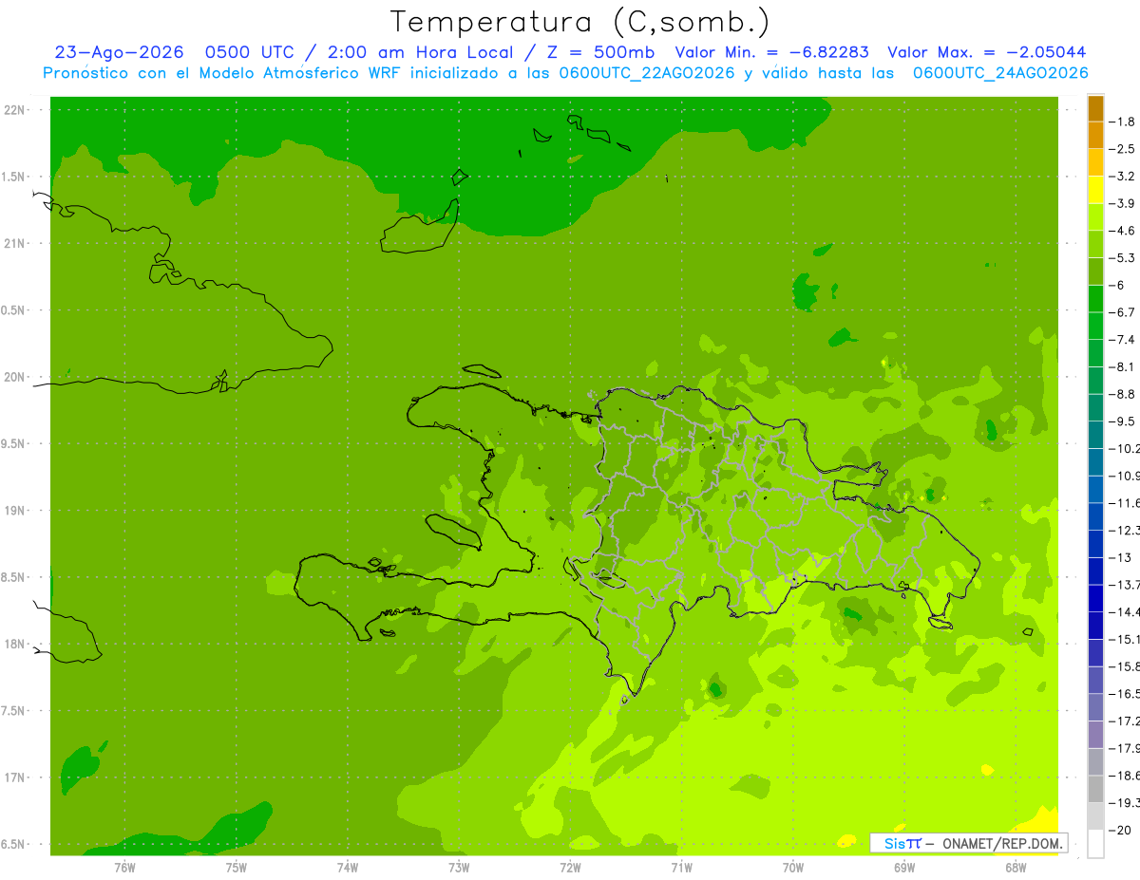The image size is (1140, 880).
Task: Click the '71W' longitude label
Action: 681,867
